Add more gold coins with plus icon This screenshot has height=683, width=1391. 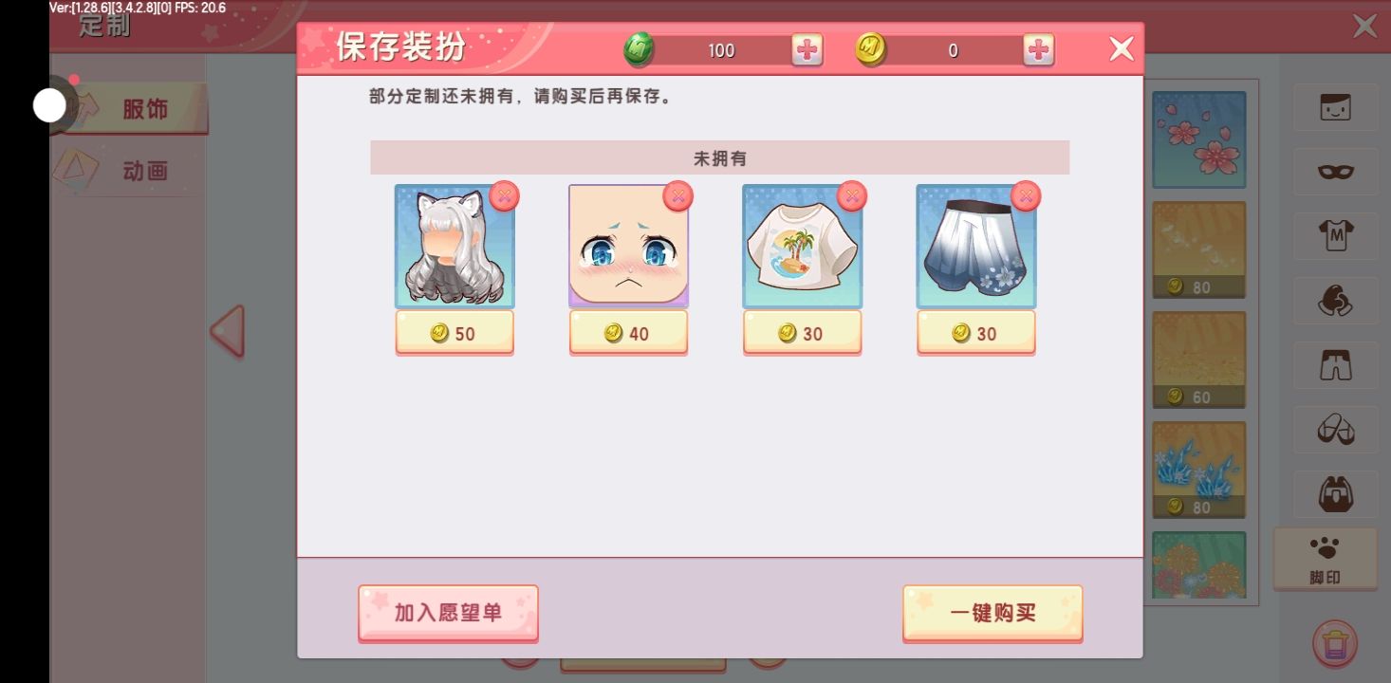tap(1039, 50)
